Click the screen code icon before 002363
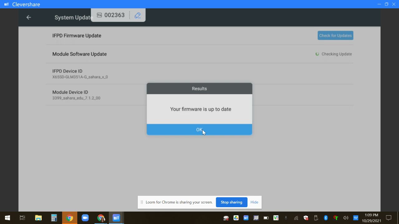 [99, 15]
